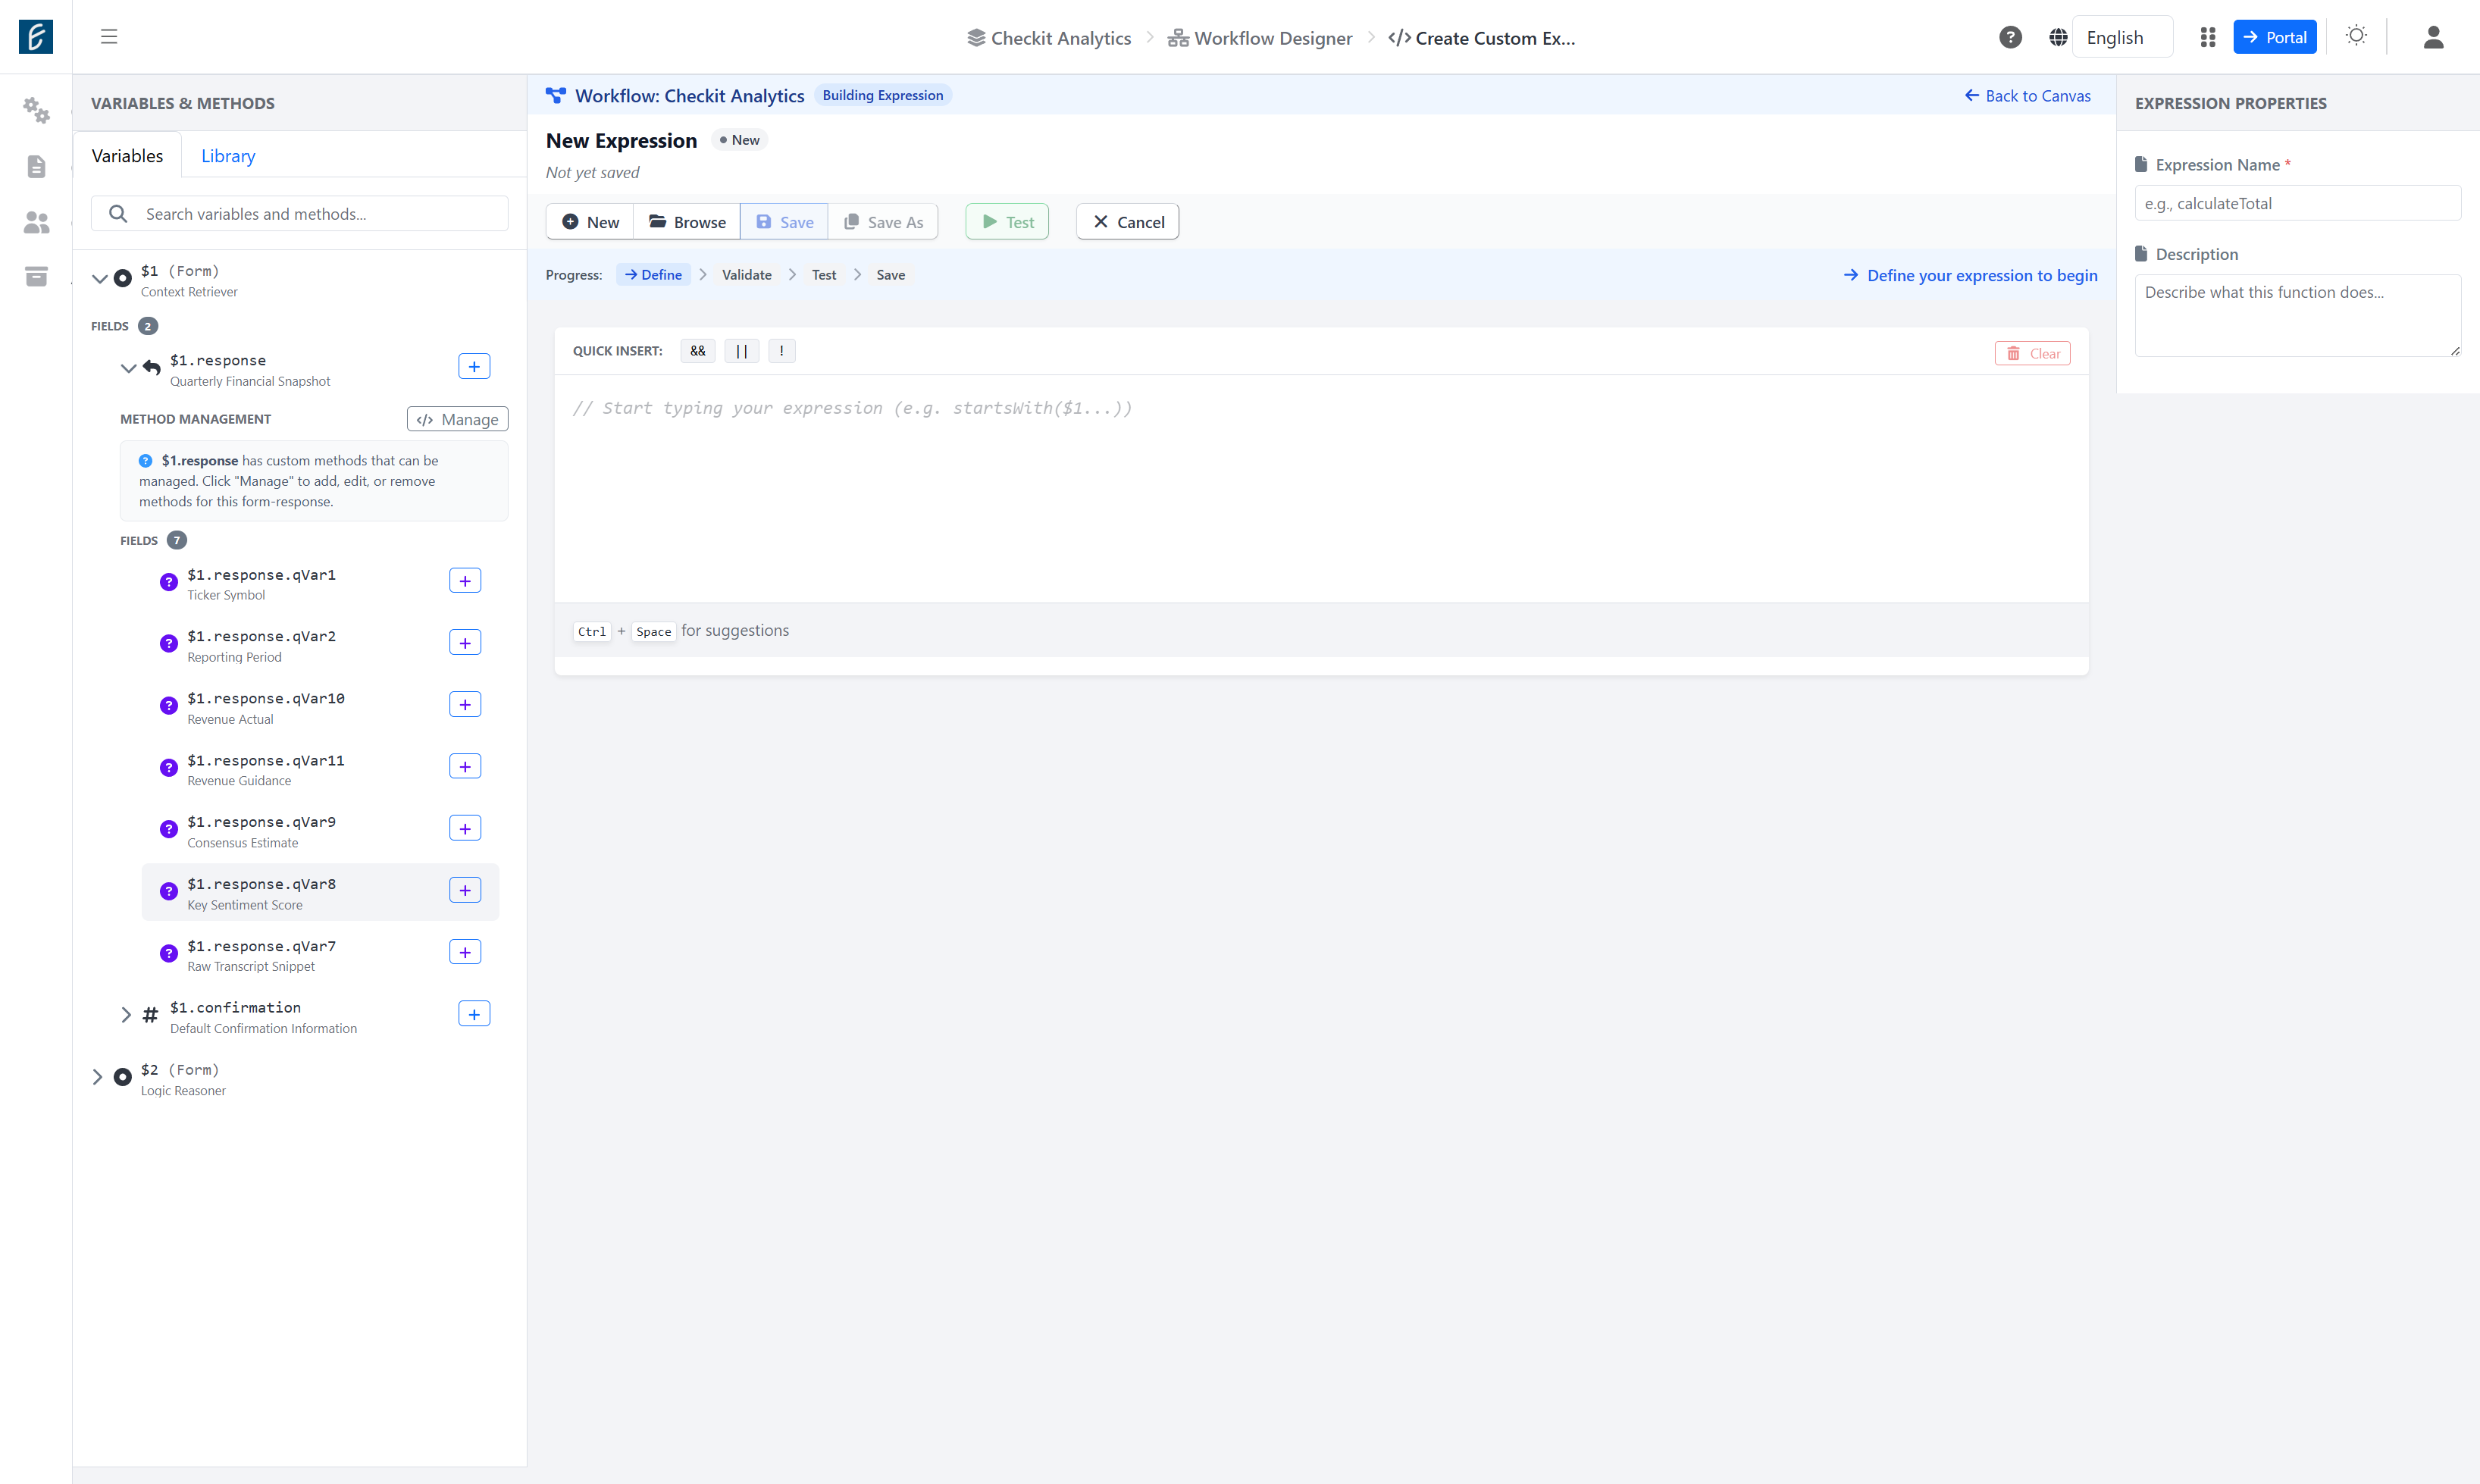Open the user profile icon
The width and height of the screenshot is (2480, 1484).
pos(2434,37)
